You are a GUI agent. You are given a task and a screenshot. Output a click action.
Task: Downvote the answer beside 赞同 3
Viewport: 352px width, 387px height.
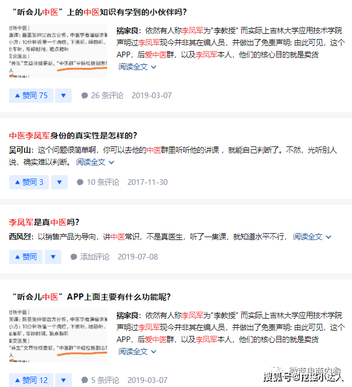click(x=59, y=182)
